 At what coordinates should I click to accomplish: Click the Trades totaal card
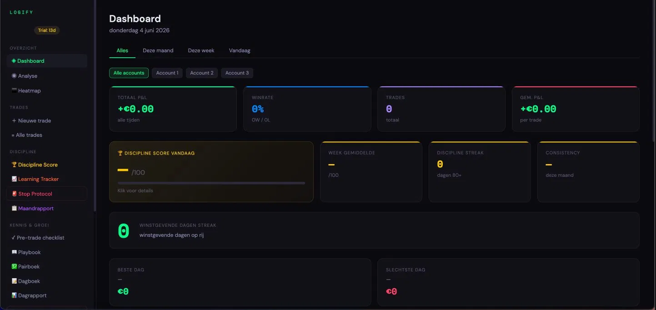(x=441, y=109)
